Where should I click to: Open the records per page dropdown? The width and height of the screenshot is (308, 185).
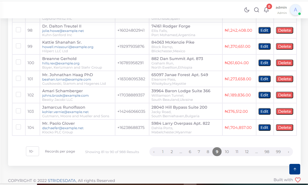click(32, 151)
